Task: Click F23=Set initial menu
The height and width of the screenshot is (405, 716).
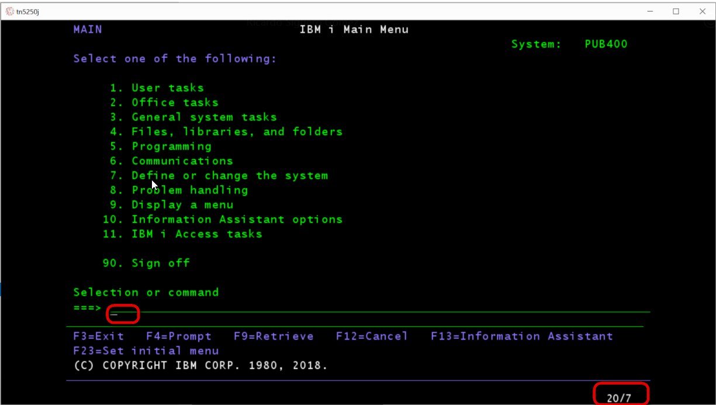Action: click(x=146, y=351)
